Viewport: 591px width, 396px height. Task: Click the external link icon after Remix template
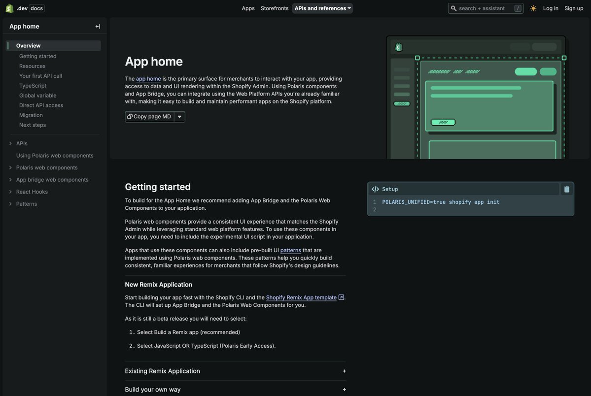pyautogui.click(x=341, y=297)
